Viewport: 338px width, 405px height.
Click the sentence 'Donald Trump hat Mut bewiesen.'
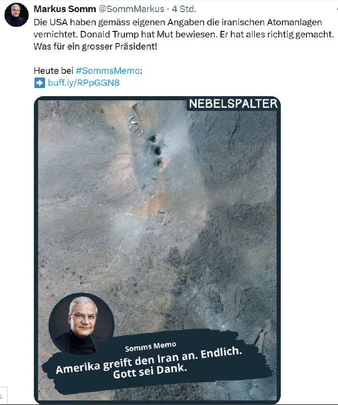tap(148, 34)
